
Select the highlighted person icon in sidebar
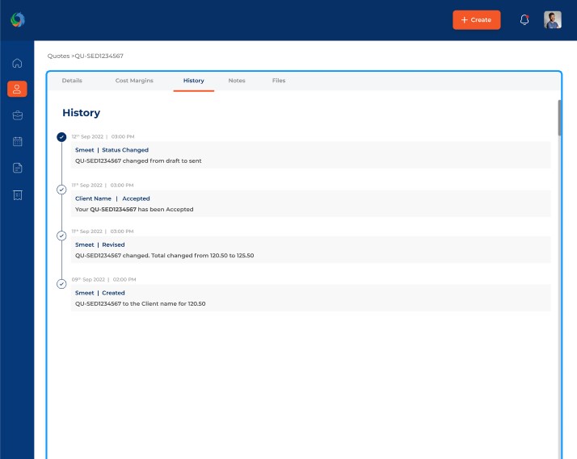(18, 89)
